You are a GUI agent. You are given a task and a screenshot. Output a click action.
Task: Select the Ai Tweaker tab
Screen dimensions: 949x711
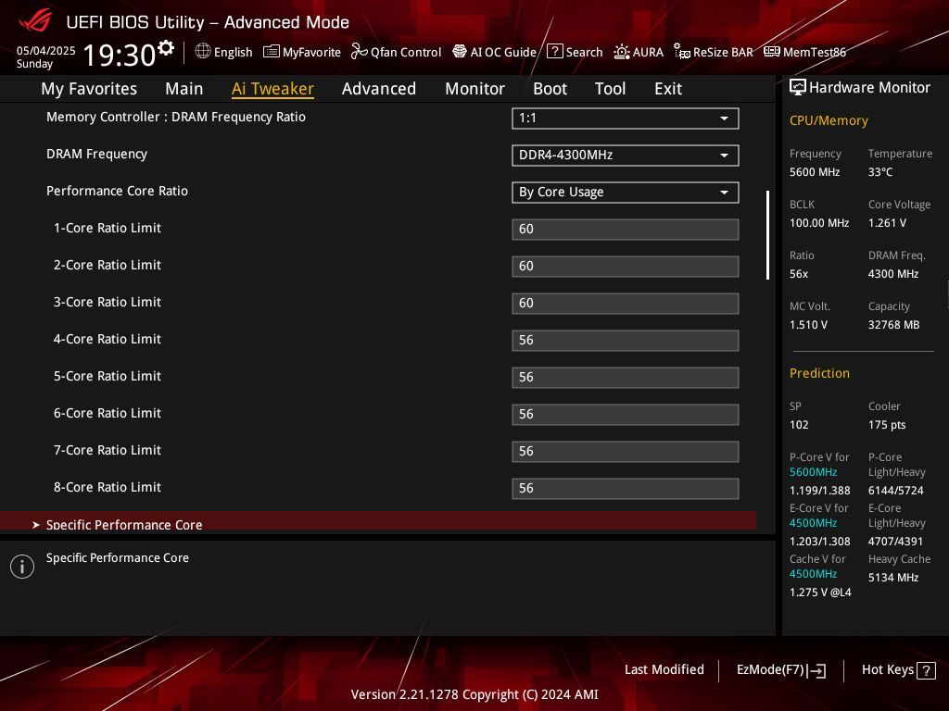point(272,89)
